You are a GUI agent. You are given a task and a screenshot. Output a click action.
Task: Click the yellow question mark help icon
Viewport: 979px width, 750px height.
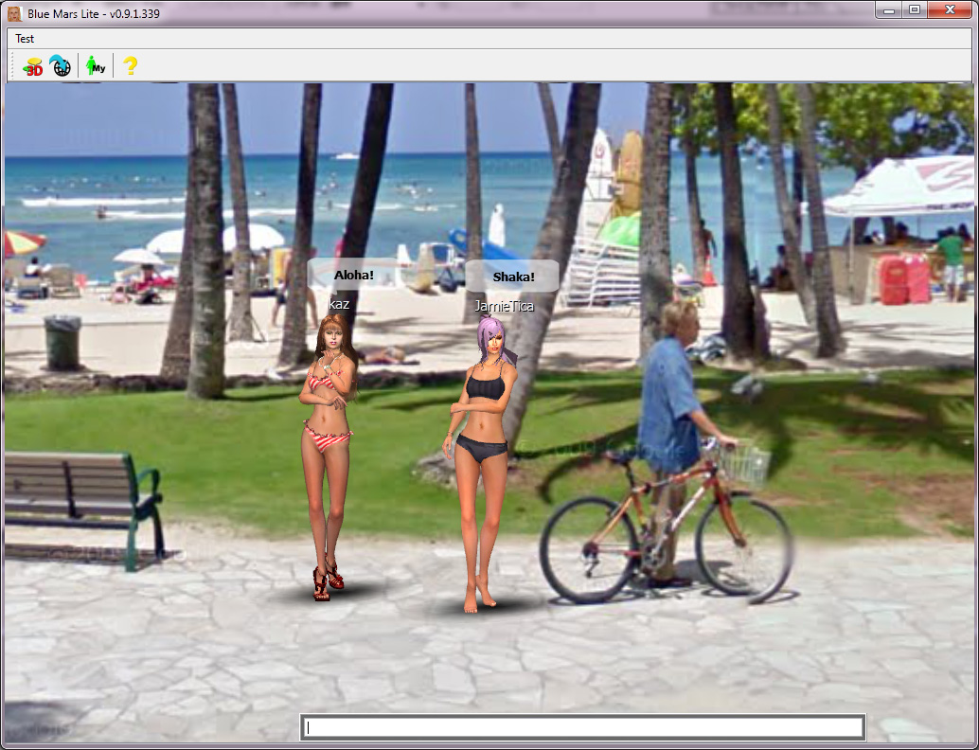(130, 65)
